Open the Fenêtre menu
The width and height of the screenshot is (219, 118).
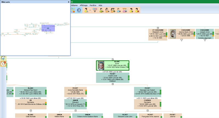(x=93, y=5)
